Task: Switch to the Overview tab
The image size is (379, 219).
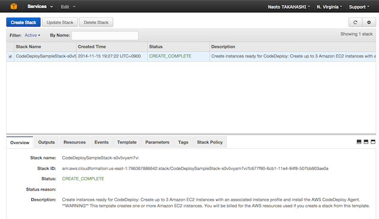Action: 20,142
